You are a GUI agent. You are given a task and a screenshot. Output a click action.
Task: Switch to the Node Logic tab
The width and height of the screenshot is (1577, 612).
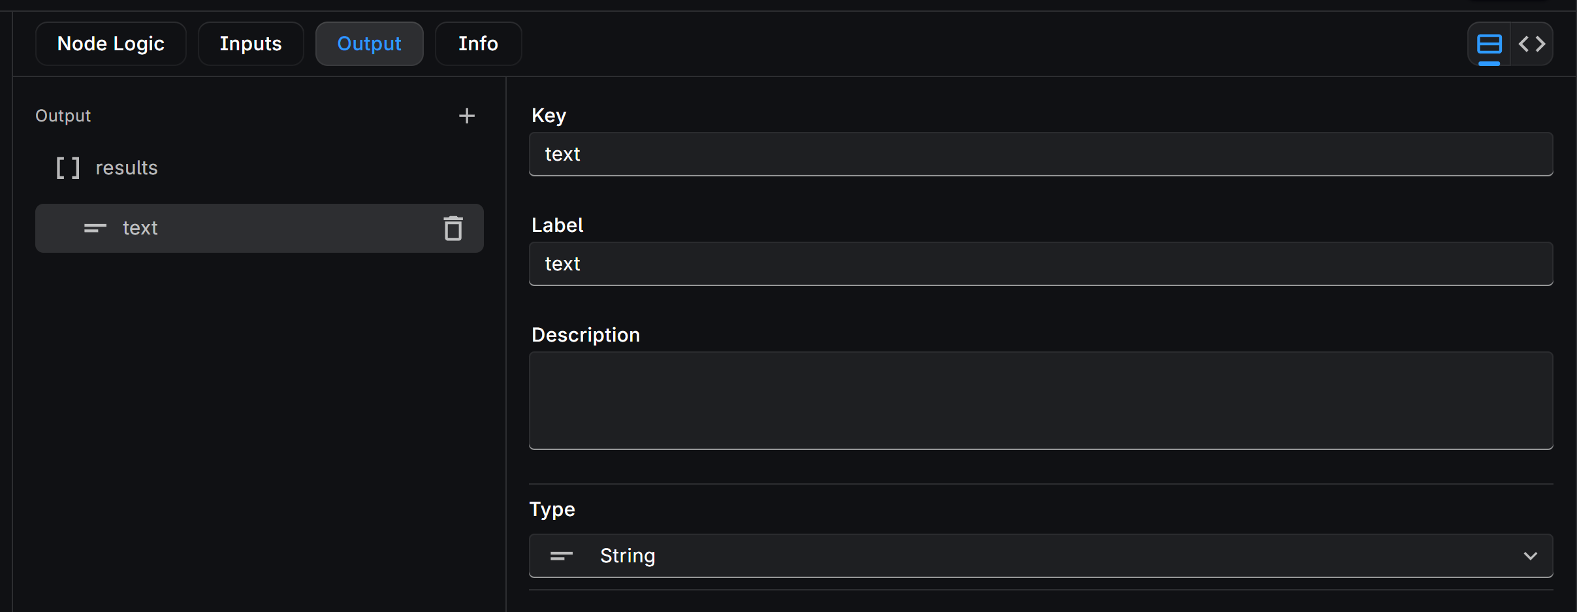click(110, 43)
